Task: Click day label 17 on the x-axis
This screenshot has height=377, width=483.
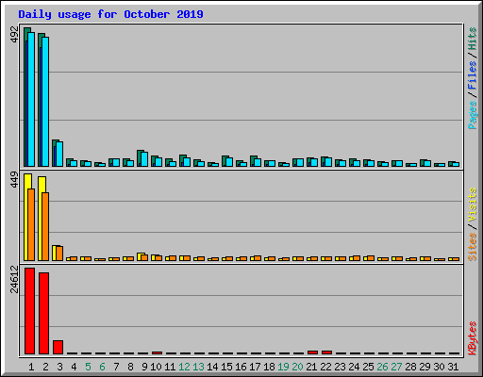Action: 255,367
